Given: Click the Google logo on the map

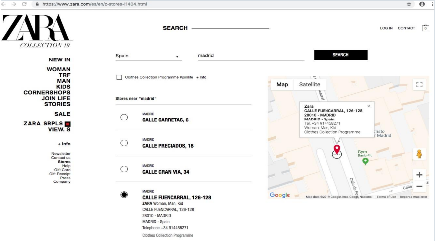Looking at the screenshot, I should click(x=280, y=195).
